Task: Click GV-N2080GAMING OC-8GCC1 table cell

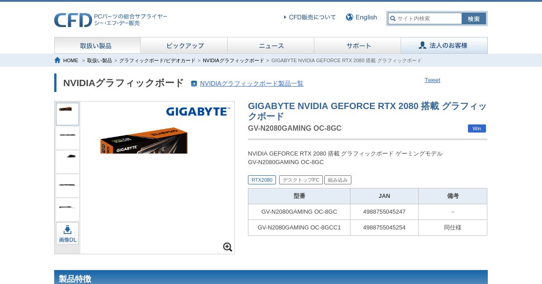Action: (299, 228)
